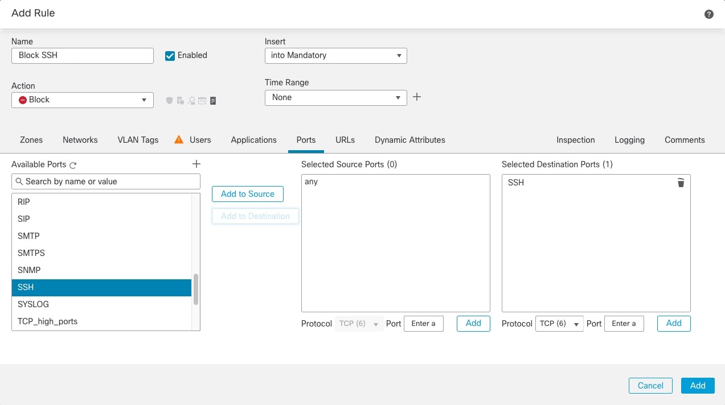Open the Action dropdown showing Block
725x405 pixels.
coord(82,100)
